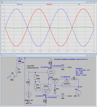Select the HS 300V voltage source
Screen dimensions: 97x107
click(x=12, y=76)
